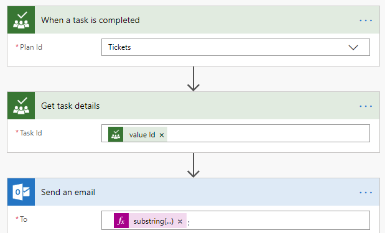Select the substring(...) expression token
This screenshot has height=233, width=385.
pyautogui.click(x=154, y=221)
